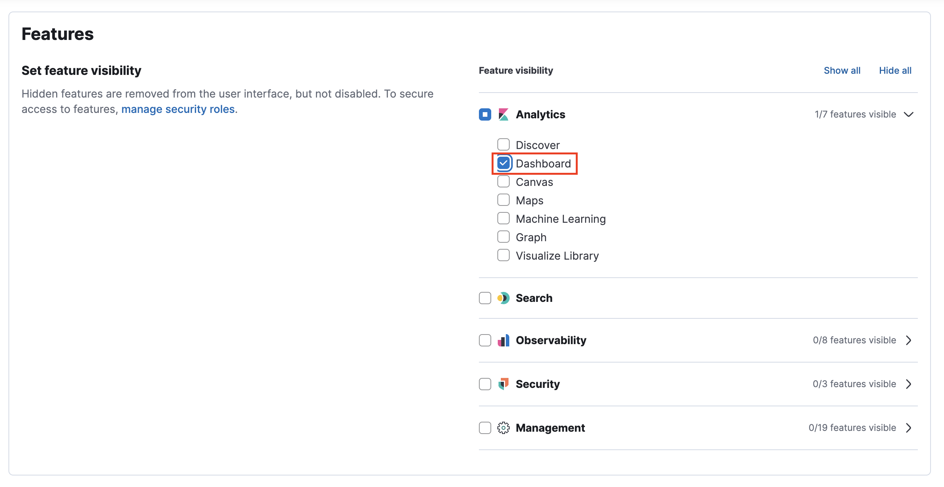Click the Analytics Kibana logo icon

pos(504,114)
